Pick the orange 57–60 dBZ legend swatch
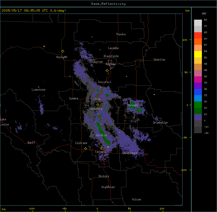The width and height of the screenshot is (217, 212). (198, 42)
